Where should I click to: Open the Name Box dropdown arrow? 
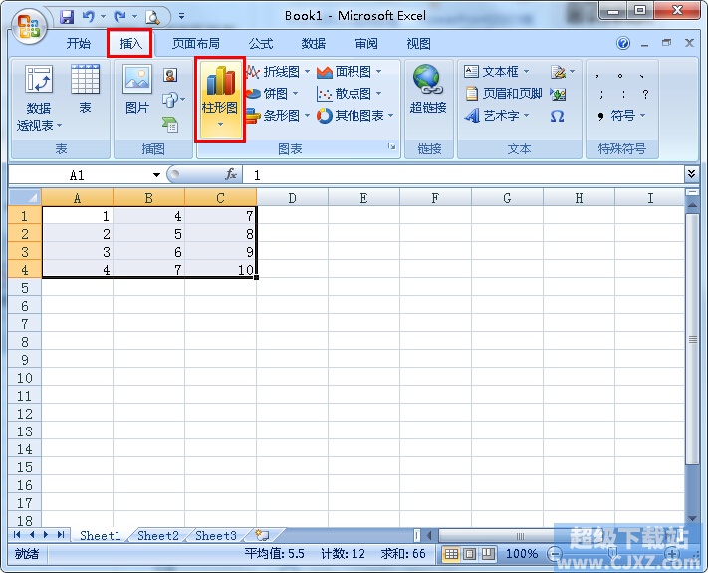(156, 175)
